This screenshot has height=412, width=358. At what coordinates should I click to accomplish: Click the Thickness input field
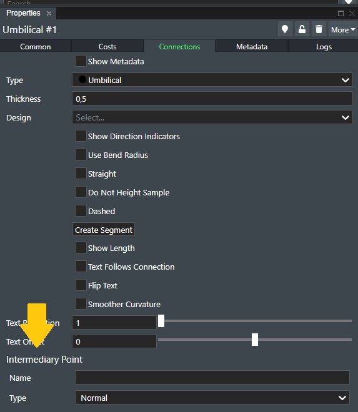212,99
